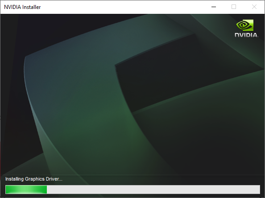Viewport: 265px width, 198px height.
Task: Click the gray unfilled portion of progress bar
Action: (x=153, y=190)
